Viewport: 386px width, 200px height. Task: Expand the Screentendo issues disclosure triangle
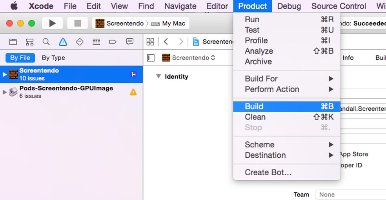pos(5,74)
